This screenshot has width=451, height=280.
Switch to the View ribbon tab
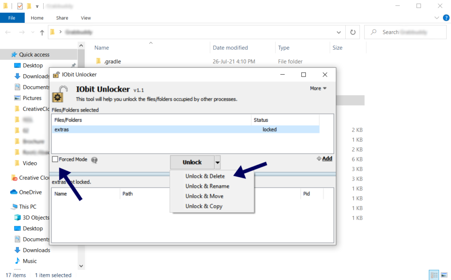pos(85,18)
